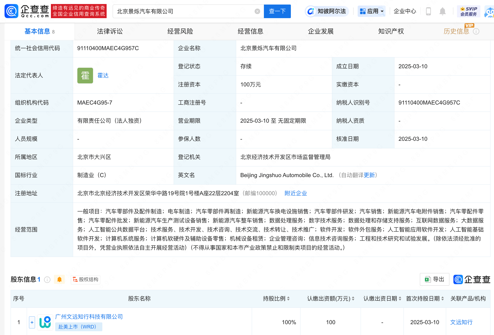
Task: Click 赴美上市（WRD）tag
Action: point(79,327)
